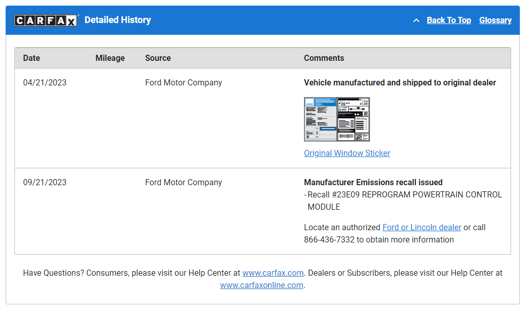Open the window sticker thumbnail image
Image resolution: width=527 pixels, height=310 pixels.
point(337,119)
